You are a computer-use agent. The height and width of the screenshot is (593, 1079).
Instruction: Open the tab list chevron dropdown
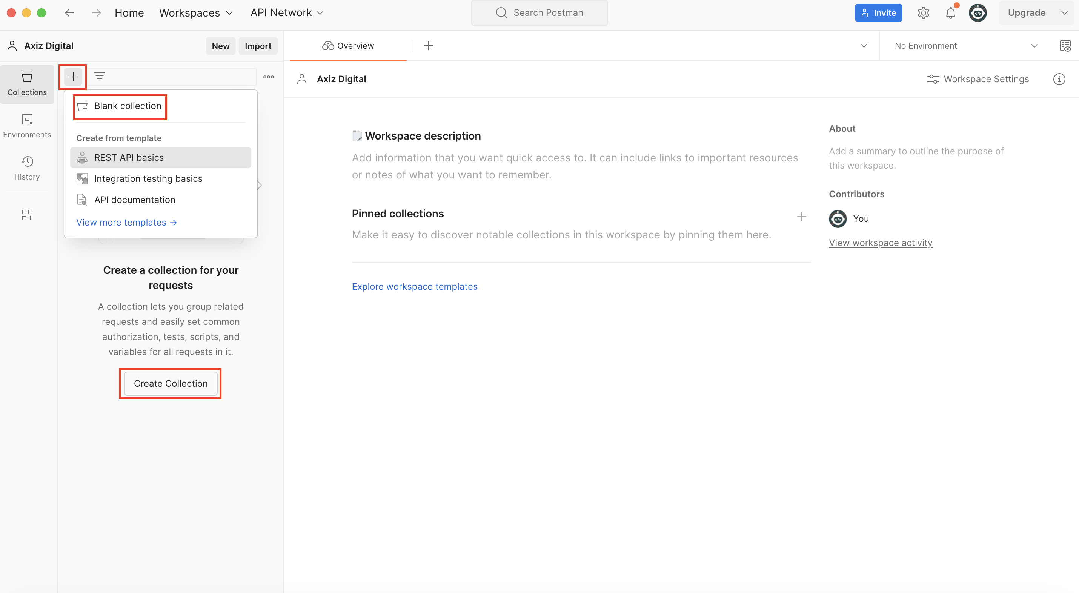point(864,46)
